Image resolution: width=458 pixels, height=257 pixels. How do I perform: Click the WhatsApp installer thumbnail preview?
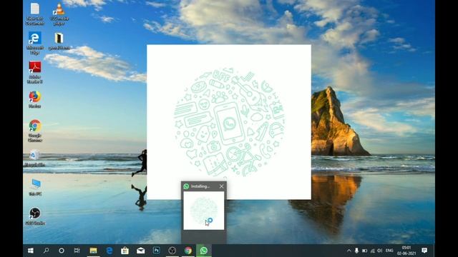pos(204,211)
